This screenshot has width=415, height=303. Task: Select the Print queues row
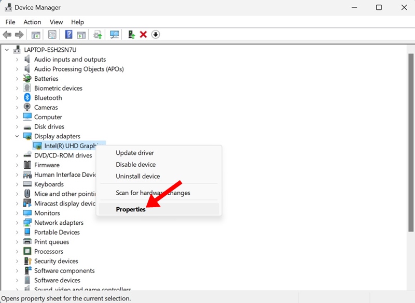(x=51, y=242)
